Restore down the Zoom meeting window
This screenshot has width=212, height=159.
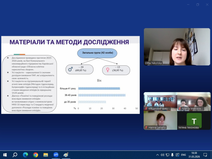click(198, 5)
